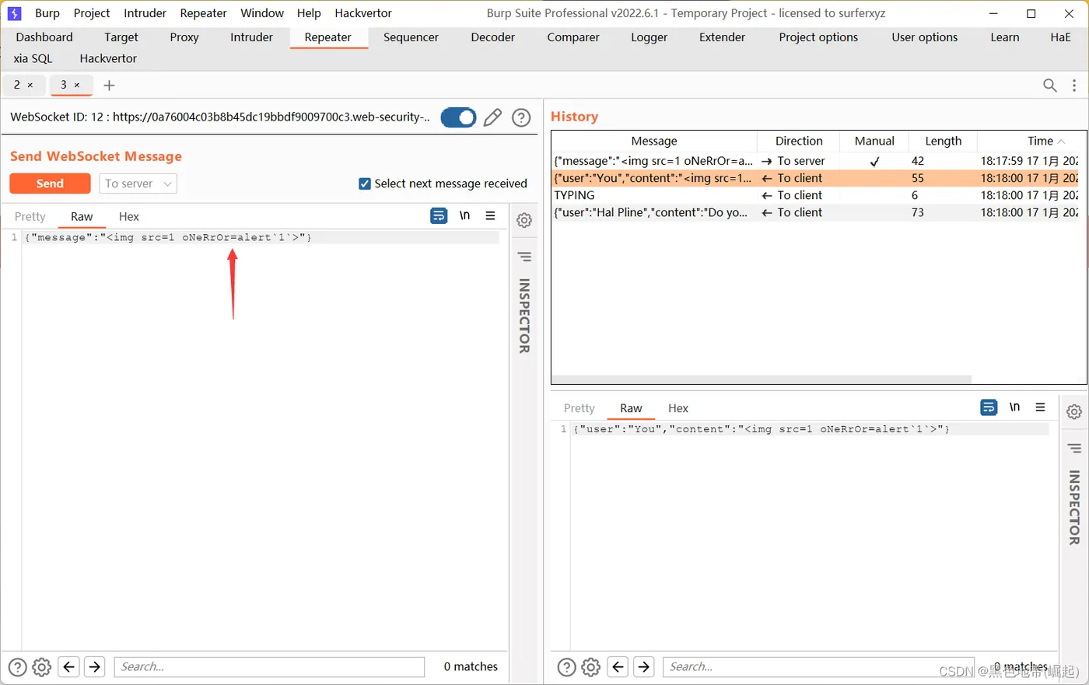The height and width of the screenshot is (685, 1089).
Task: Open the To server direction dropdown
Action: pos(138,183)
